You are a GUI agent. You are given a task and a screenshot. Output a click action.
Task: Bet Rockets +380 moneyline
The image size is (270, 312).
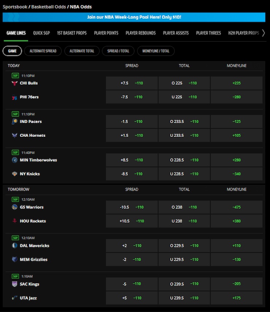click(x=236, y=221)
